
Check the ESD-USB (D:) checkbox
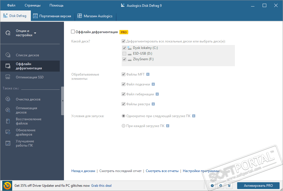[x=124, y=53]
